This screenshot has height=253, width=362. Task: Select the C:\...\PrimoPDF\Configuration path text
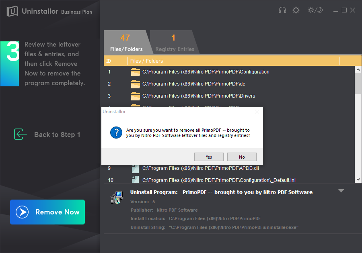coord(206,72)
